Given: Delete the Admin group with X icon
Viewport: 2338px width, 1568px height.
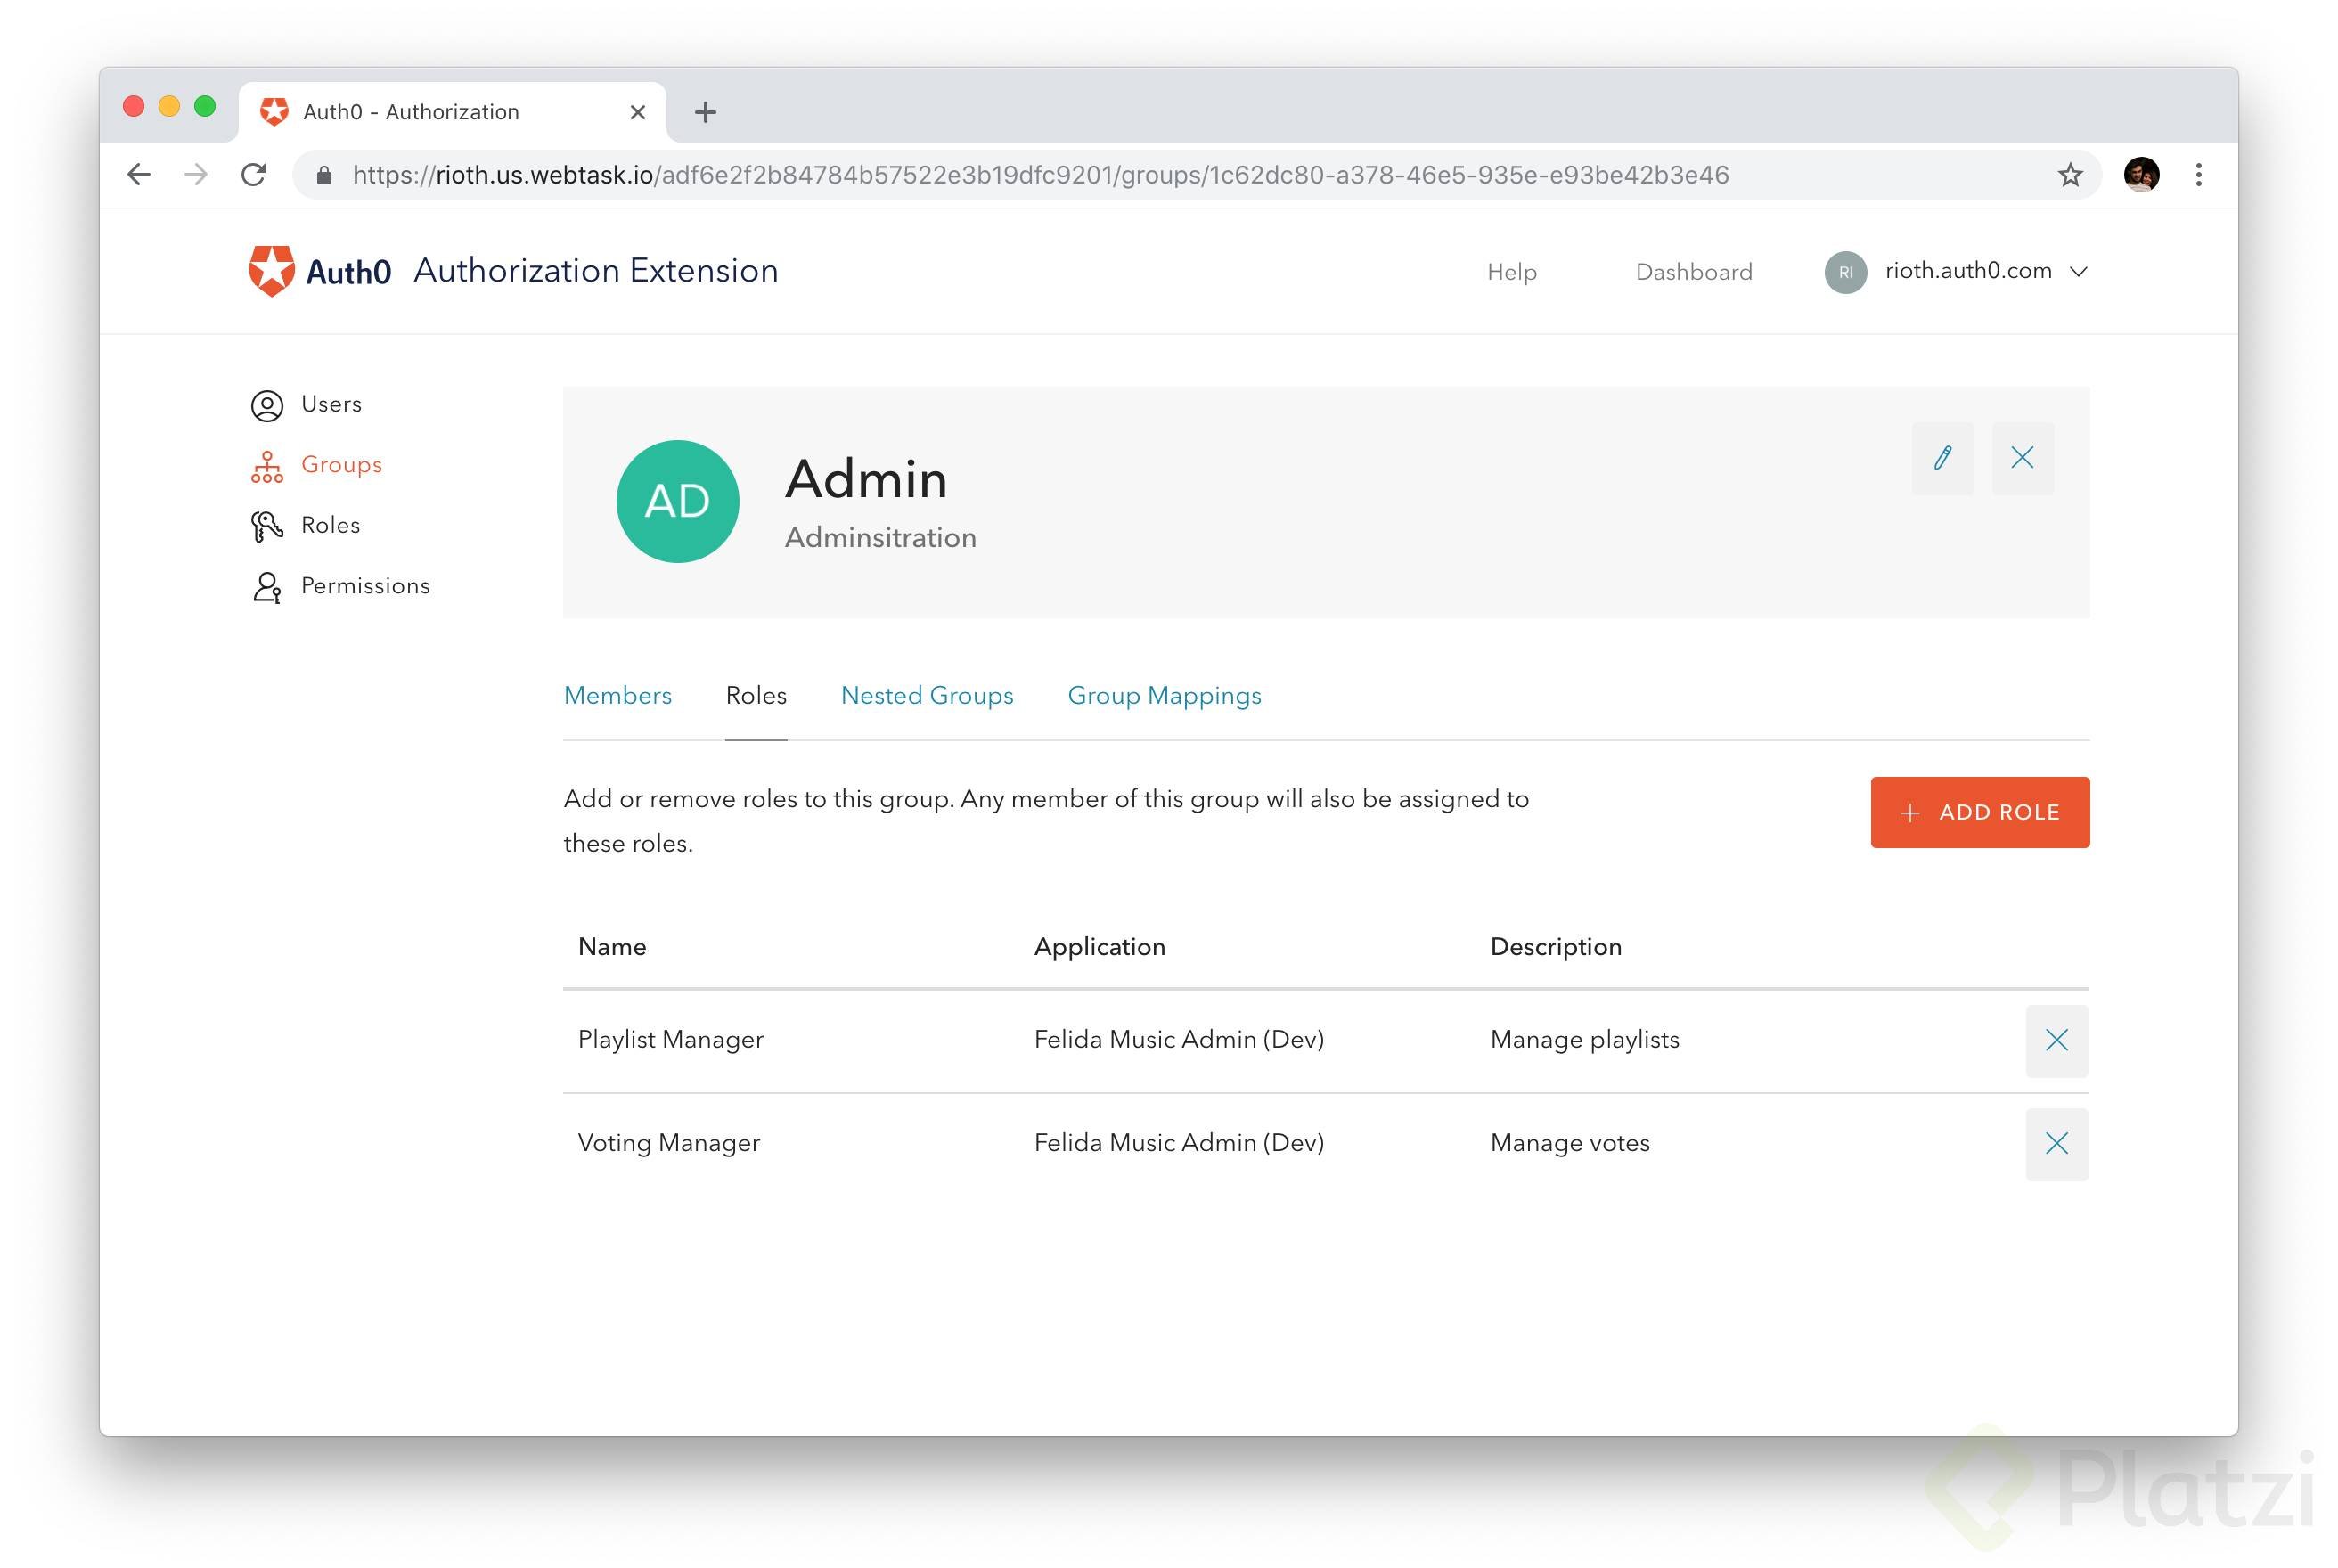Looking at the screenshot, I should [x=2022, y=458].
